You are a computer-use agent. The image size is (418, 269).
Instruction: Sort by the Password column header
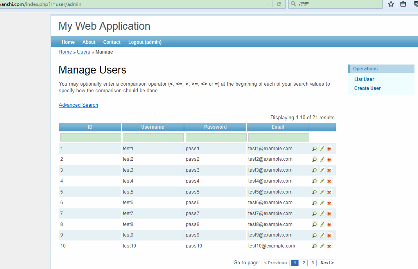(x=215, y=127)
